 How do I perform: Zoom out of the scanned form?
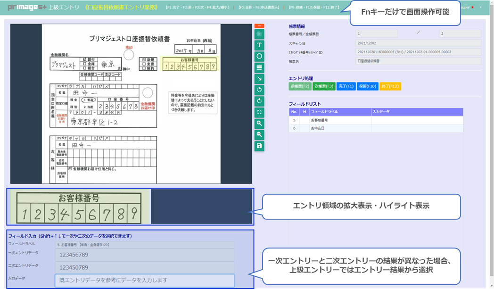click(259, 135)
